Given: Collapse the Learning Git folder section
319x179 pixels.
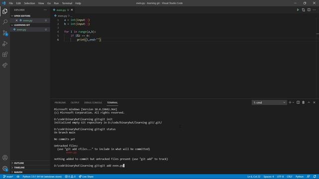Looking at the screenshot, I should 30,25.
